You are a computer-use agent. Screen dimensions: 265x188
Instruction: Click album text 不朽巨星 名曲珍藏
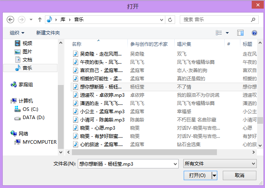tap(197, 120)
